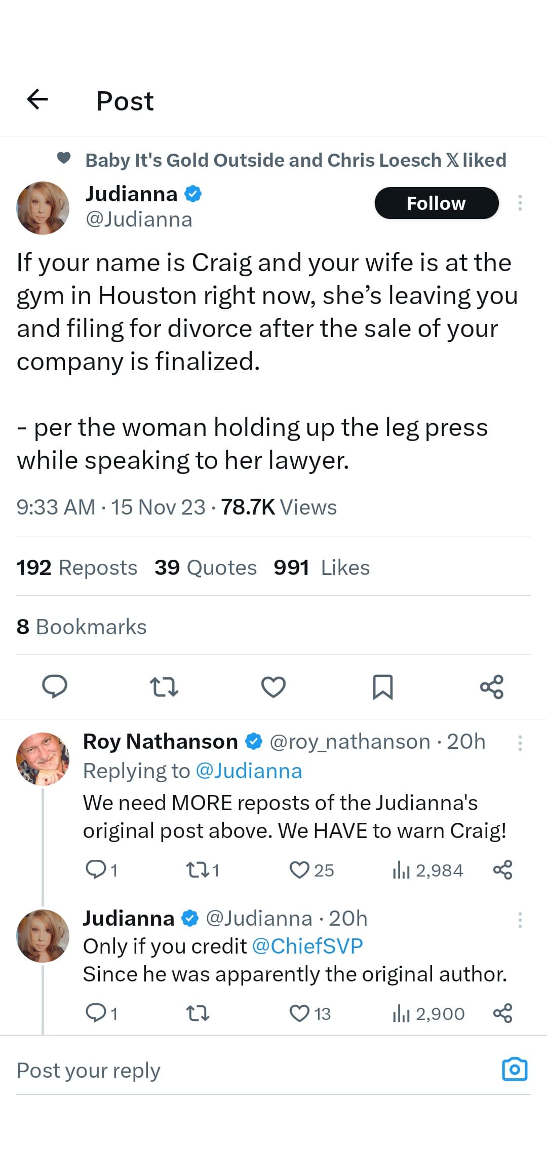View analytics for Roy Nathanson's reply

point(428,870)
